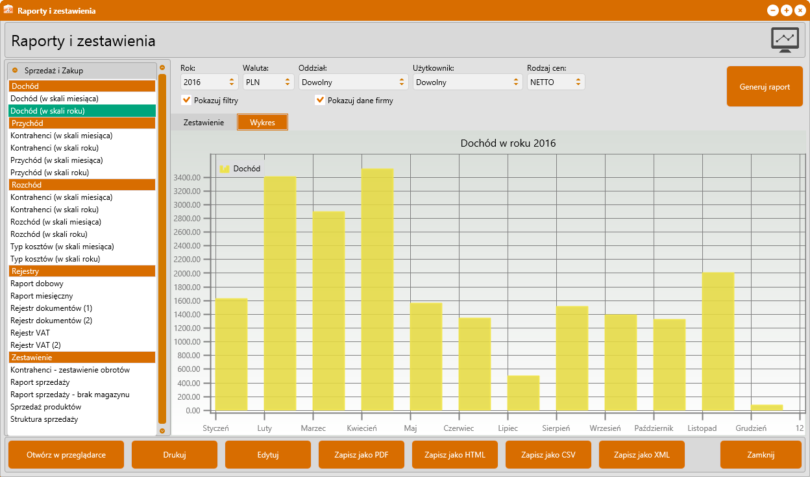Toggle the Pokazuj dane firmy checkbox
Viewport: 810px width, 477px height.
coord(319,101)
